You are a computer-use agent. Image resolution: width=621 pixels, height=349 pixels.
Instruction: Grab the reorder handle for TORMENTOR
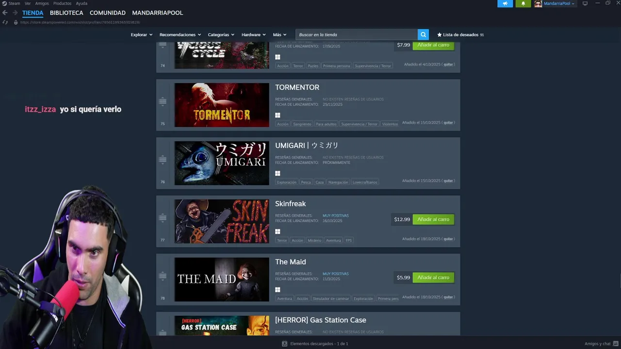[x=163, y=101]
